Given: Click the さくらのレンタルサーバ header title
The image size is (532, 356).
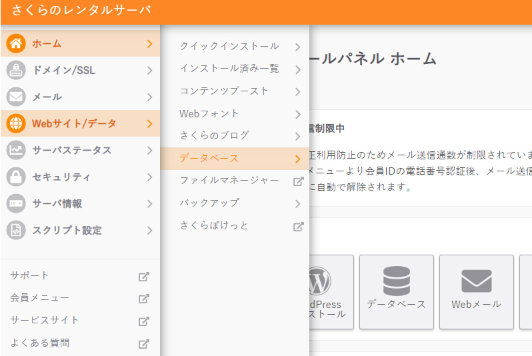Looking at the screenshot, I should pos(81,10).
